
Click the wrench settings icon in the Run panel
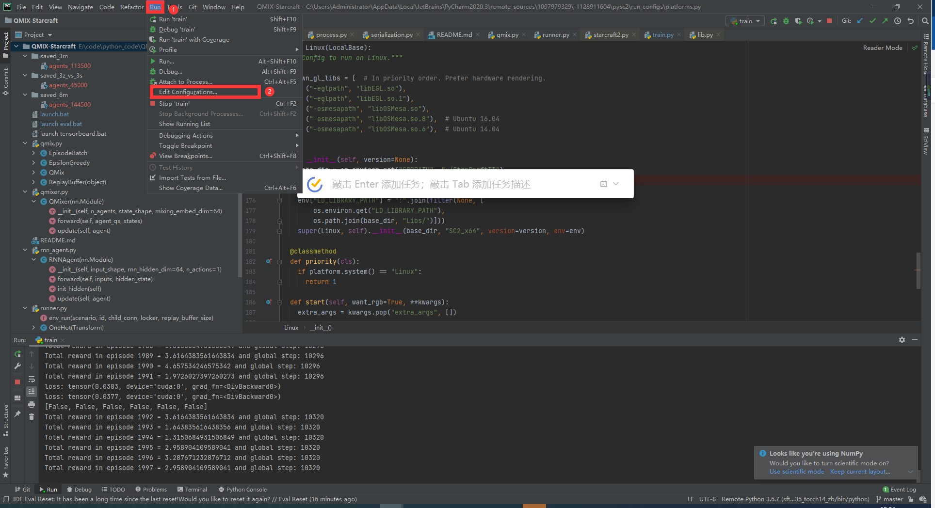(x=17, y=366)
